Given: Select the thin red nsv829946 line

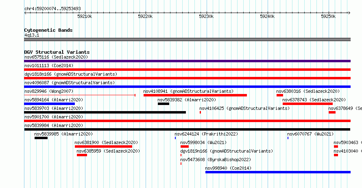Looking at the screenshot, I should (80, 95).
